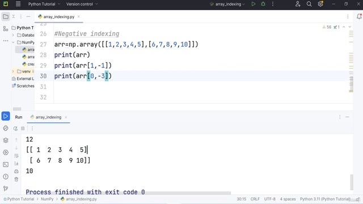Toggle the Project tool window folder icon
This screenshot has width=363, height=204.
(6, 16)
